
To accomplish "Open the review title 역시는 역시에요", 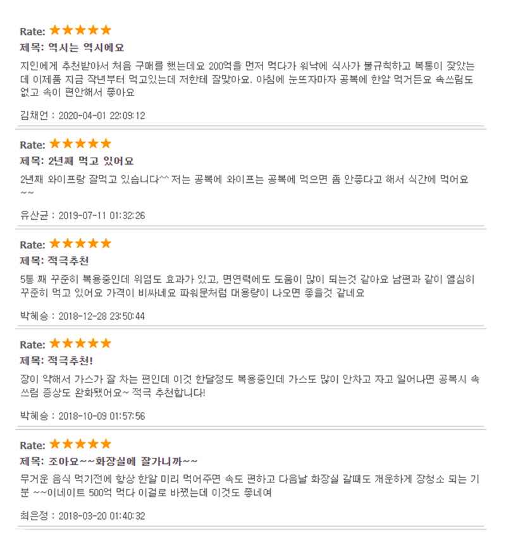I will tap(86, 47).
